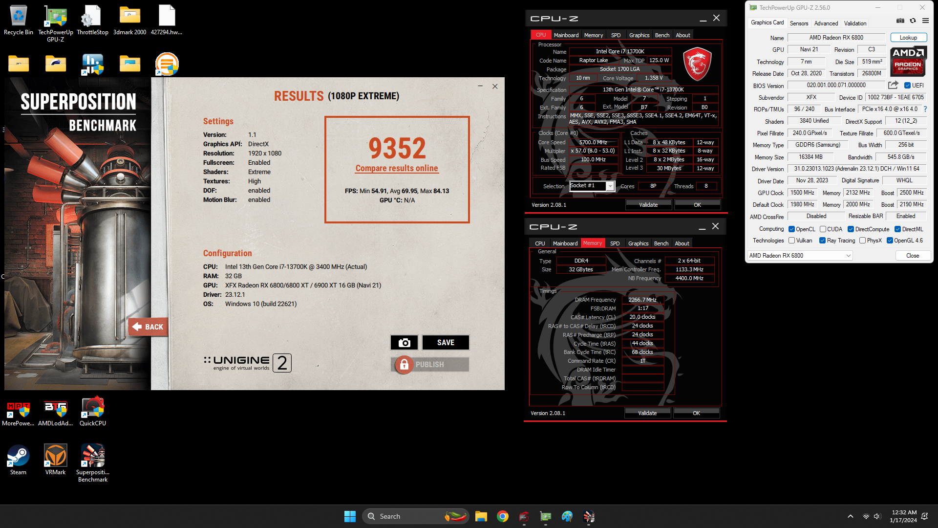Open the Recycle Bin desktop icon

pyautogui.click(x=19, y=21)
